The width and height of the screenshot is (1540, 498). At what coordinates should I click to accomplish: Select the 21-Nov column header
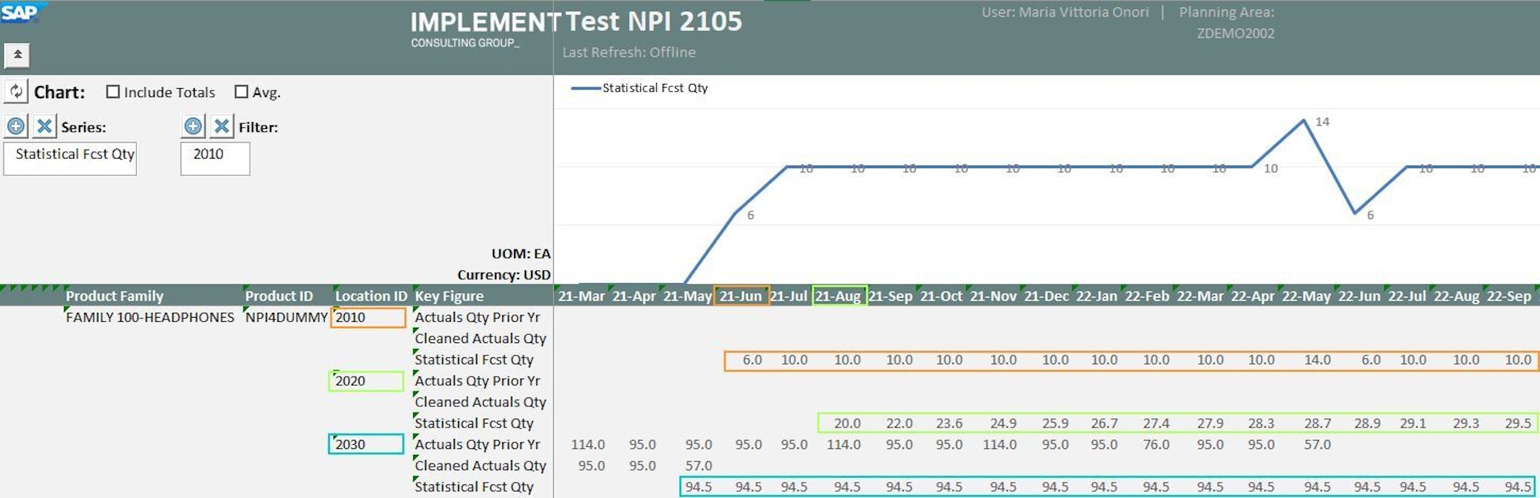coord(993,296)
